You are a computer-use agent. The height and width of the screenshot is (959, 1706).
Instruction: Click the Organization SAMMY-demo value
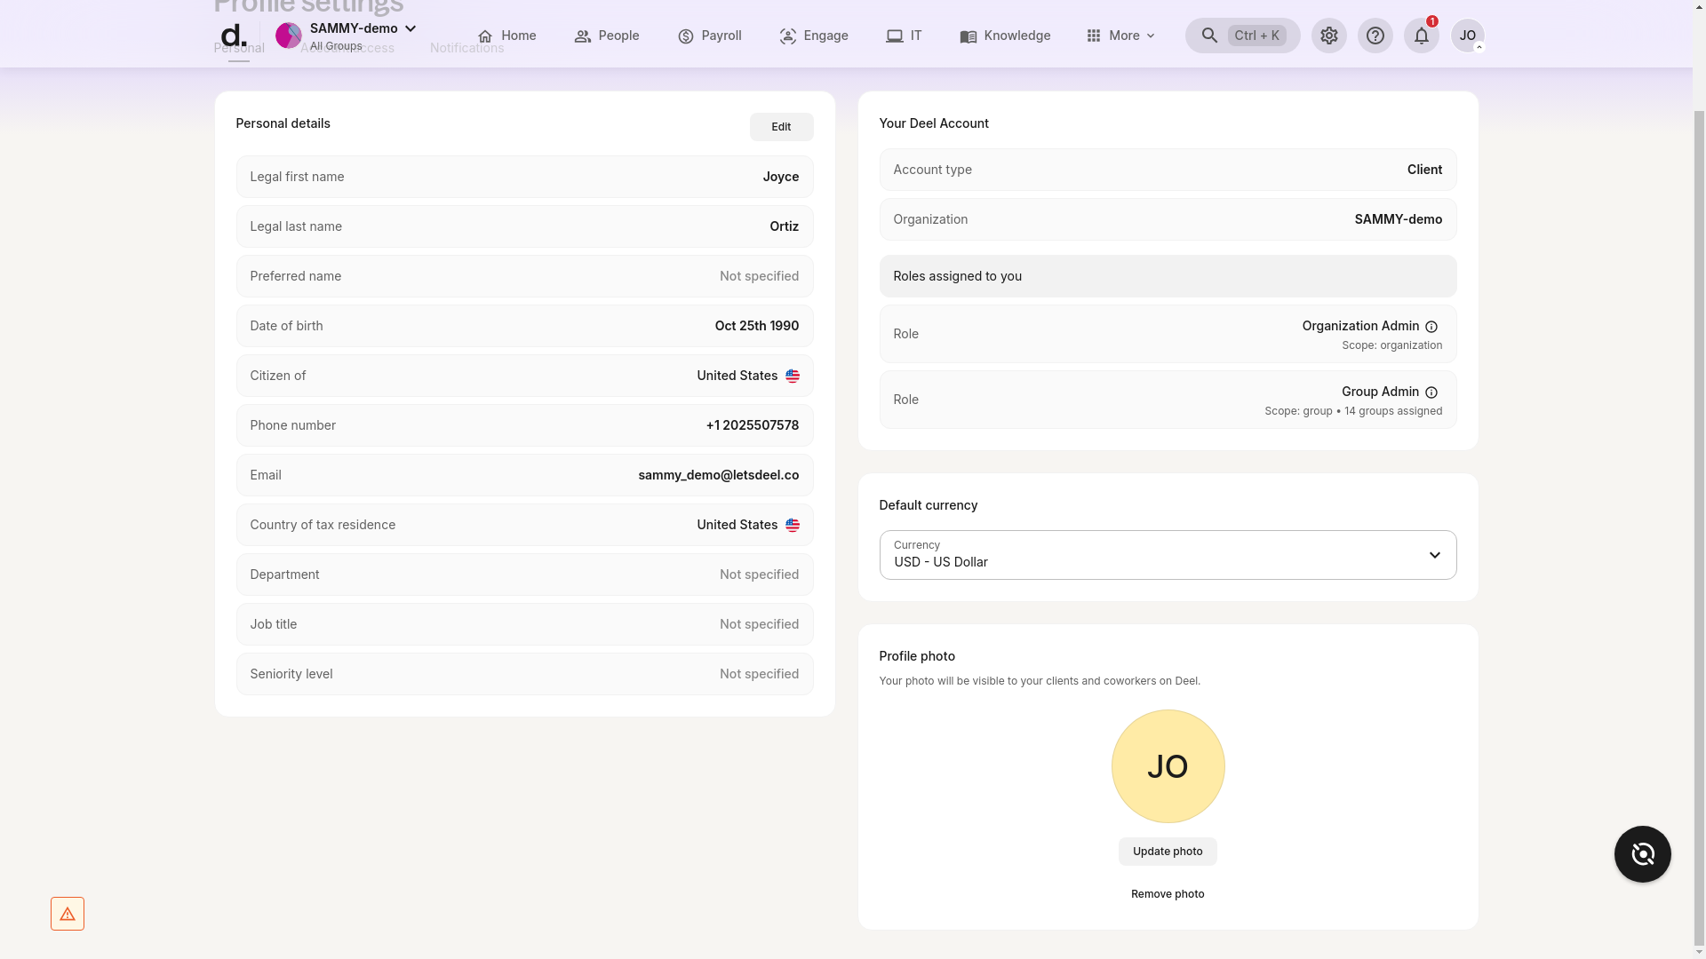(x=1398, y=219)
